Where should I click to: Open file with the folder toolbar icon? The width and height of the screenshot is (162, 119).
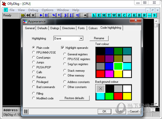coord(23,15)
